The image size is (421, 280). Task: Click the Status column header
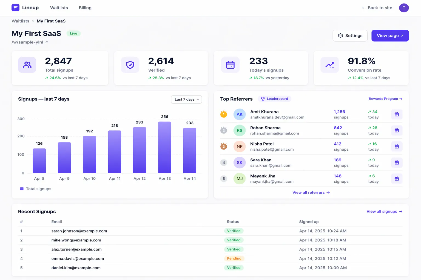(233, 222)
